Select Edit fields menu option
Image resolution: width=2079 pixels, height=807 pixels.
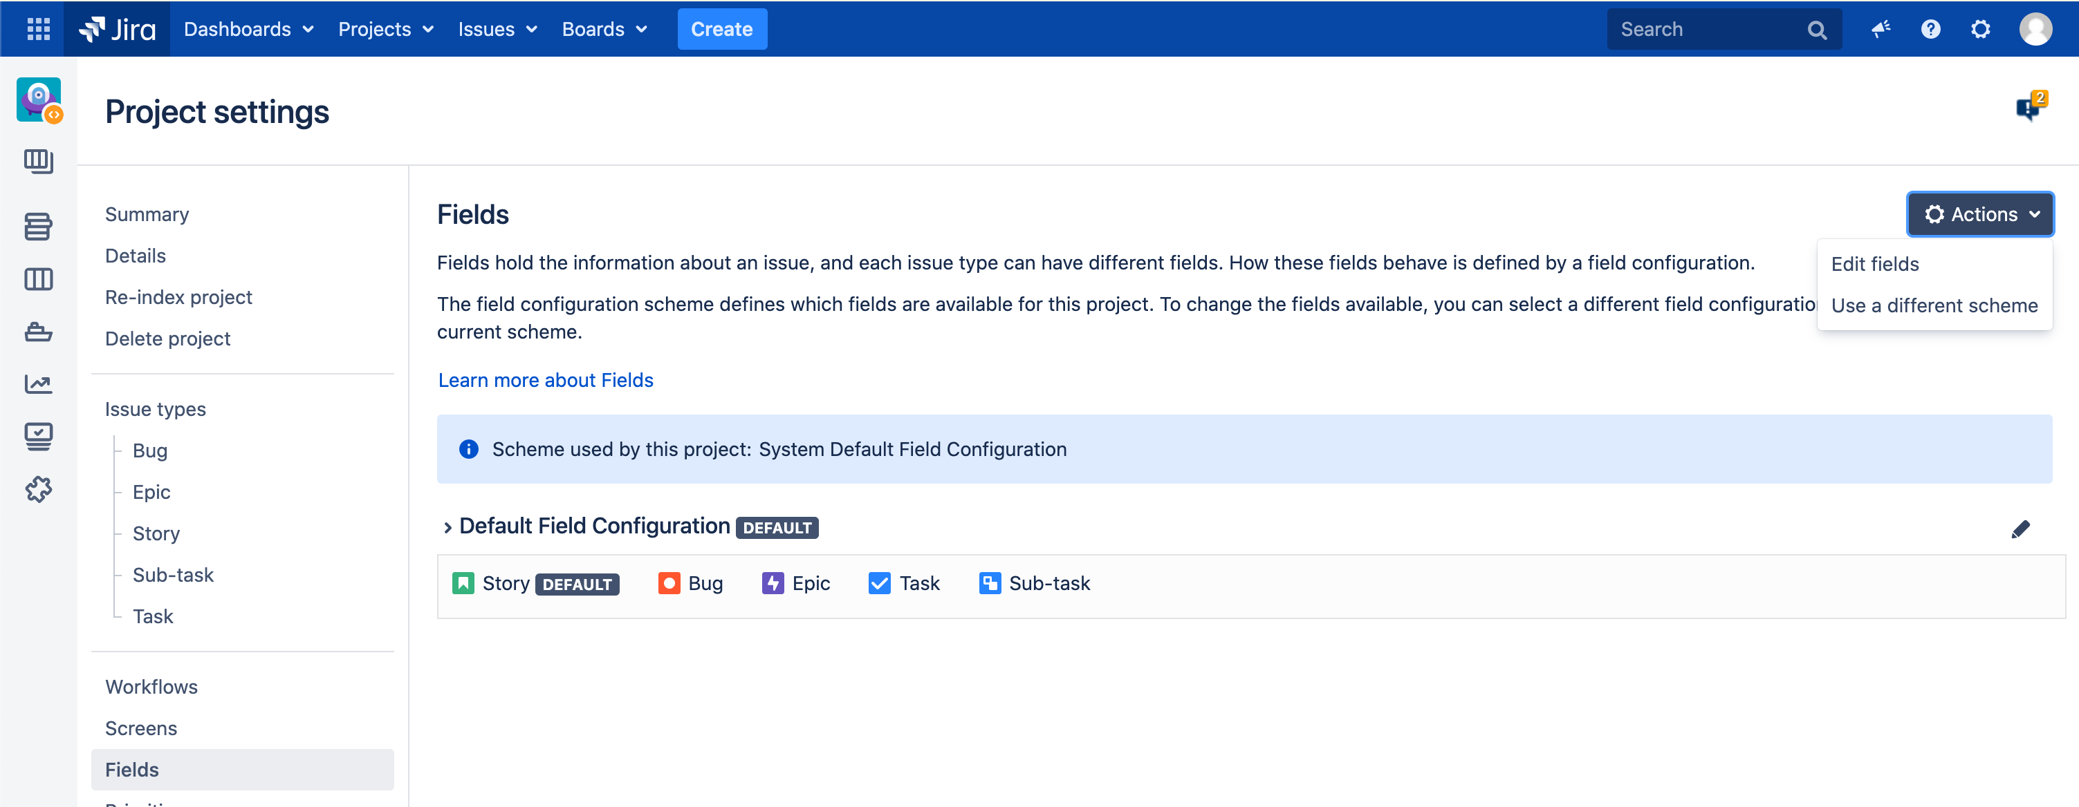click(x=1874, y=265)
